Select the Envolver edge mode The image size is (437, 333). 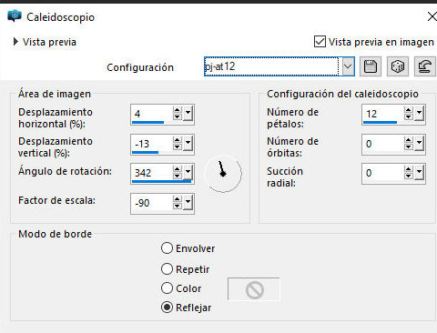(167, 248)
